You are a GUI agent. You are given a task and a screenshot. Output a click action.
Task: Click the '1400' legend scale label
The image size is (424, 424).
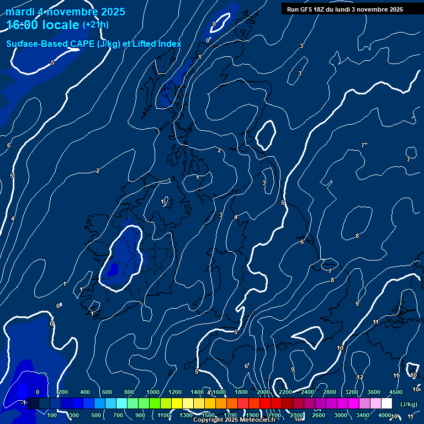pyautogui.click(x=197, y=392)
